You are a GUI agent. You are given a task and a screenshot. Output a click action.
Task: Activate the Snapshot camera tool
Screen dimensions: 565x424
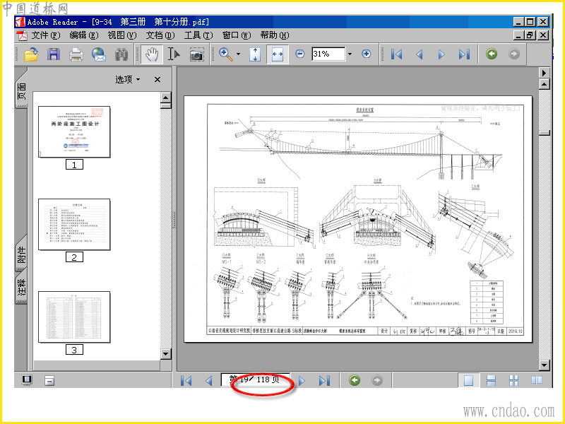(x=196, y=54)
